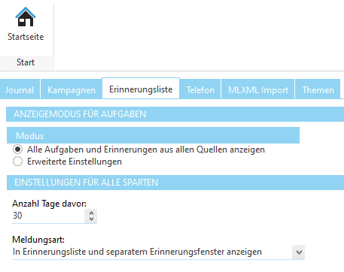Click the 'Einstellungen für alle Sparten' header
The width and height of the screenshot is (344, 272).
(x=175, y=183)
